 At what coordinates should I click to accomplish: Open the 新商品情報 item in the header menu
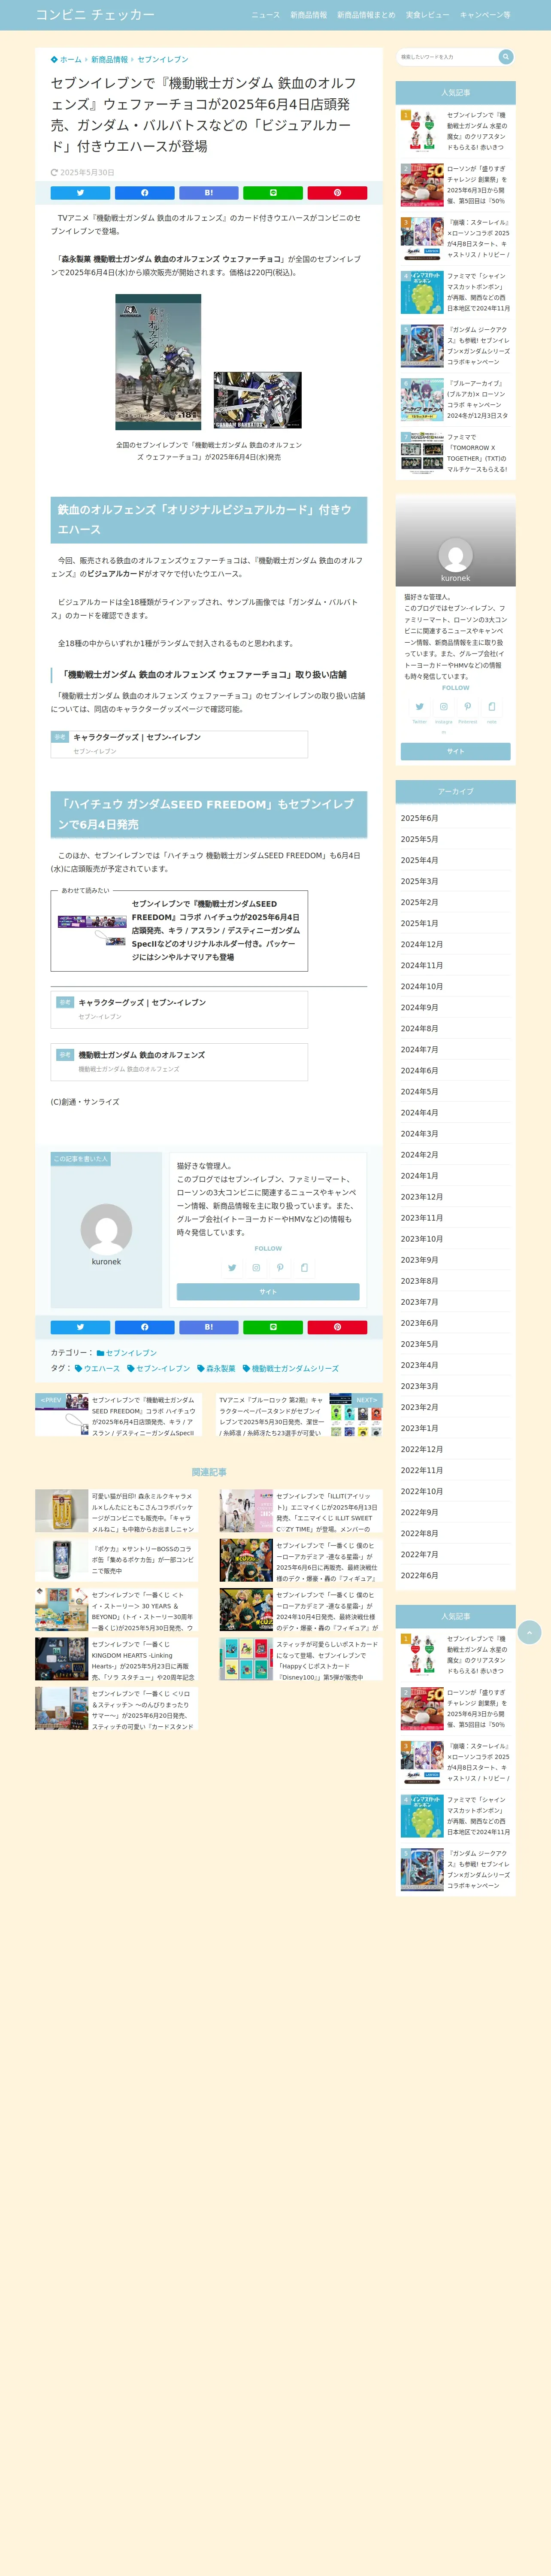pyautogui.click(x=308, y=15)
